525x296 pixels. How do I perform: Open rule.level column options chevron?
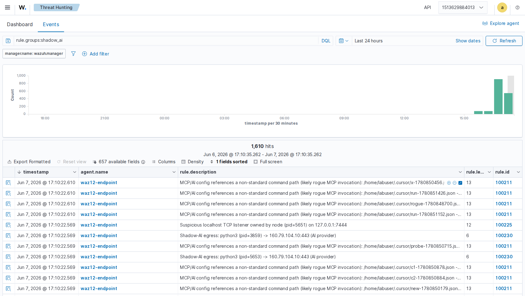[x=489, y=172]
